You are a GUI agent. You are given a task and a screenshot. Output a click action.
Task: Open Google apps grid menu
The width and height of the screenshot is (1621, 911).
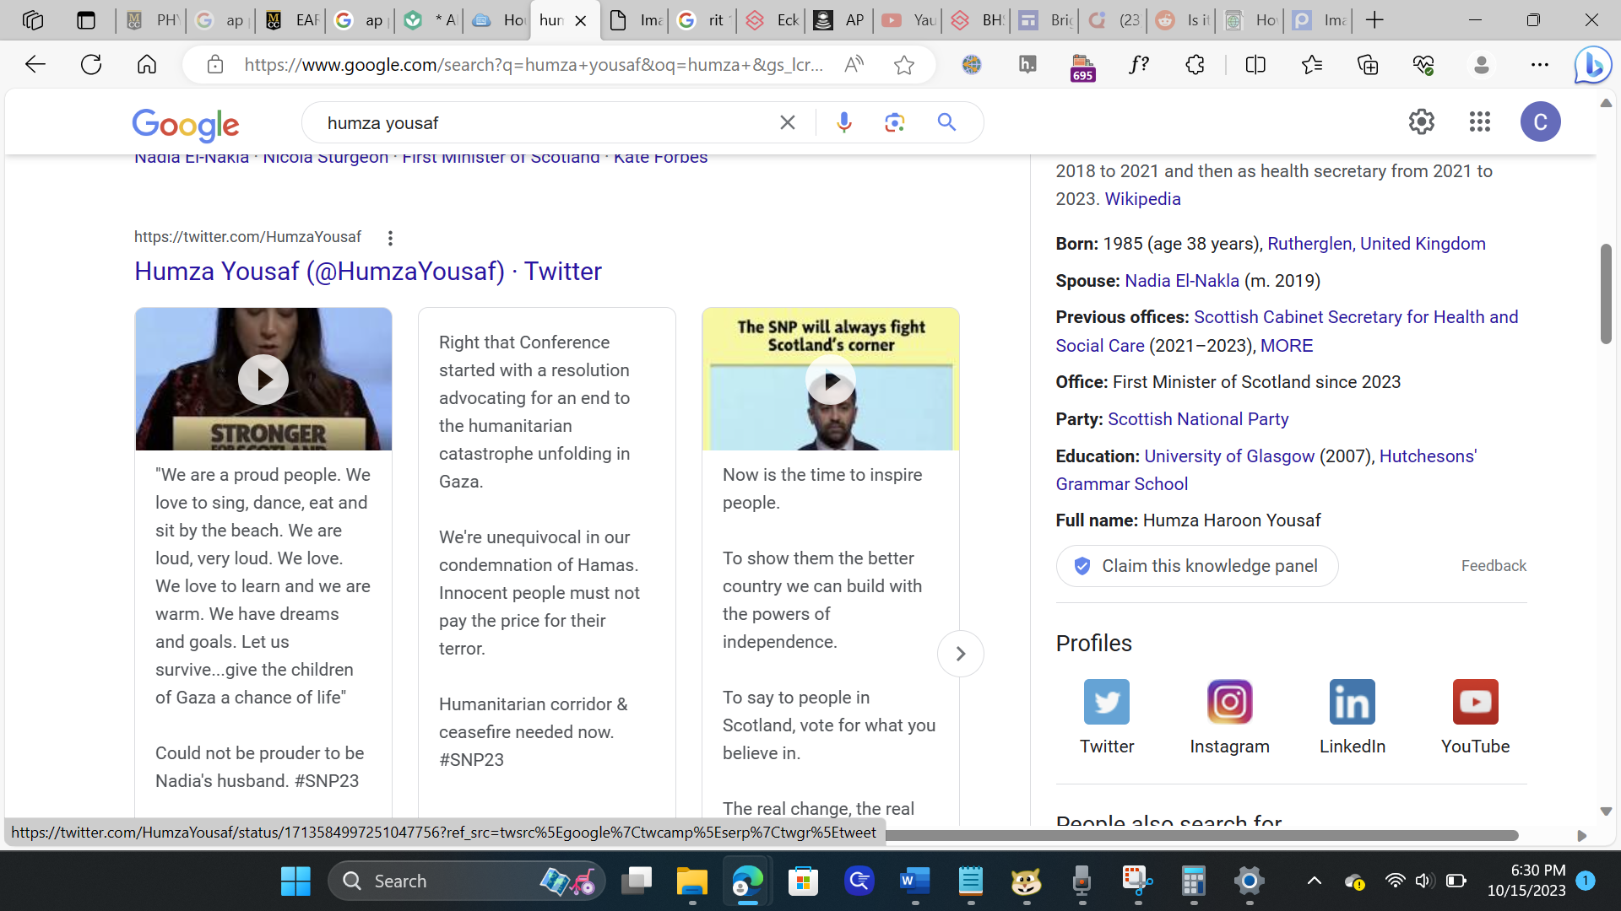(1479, 122)
